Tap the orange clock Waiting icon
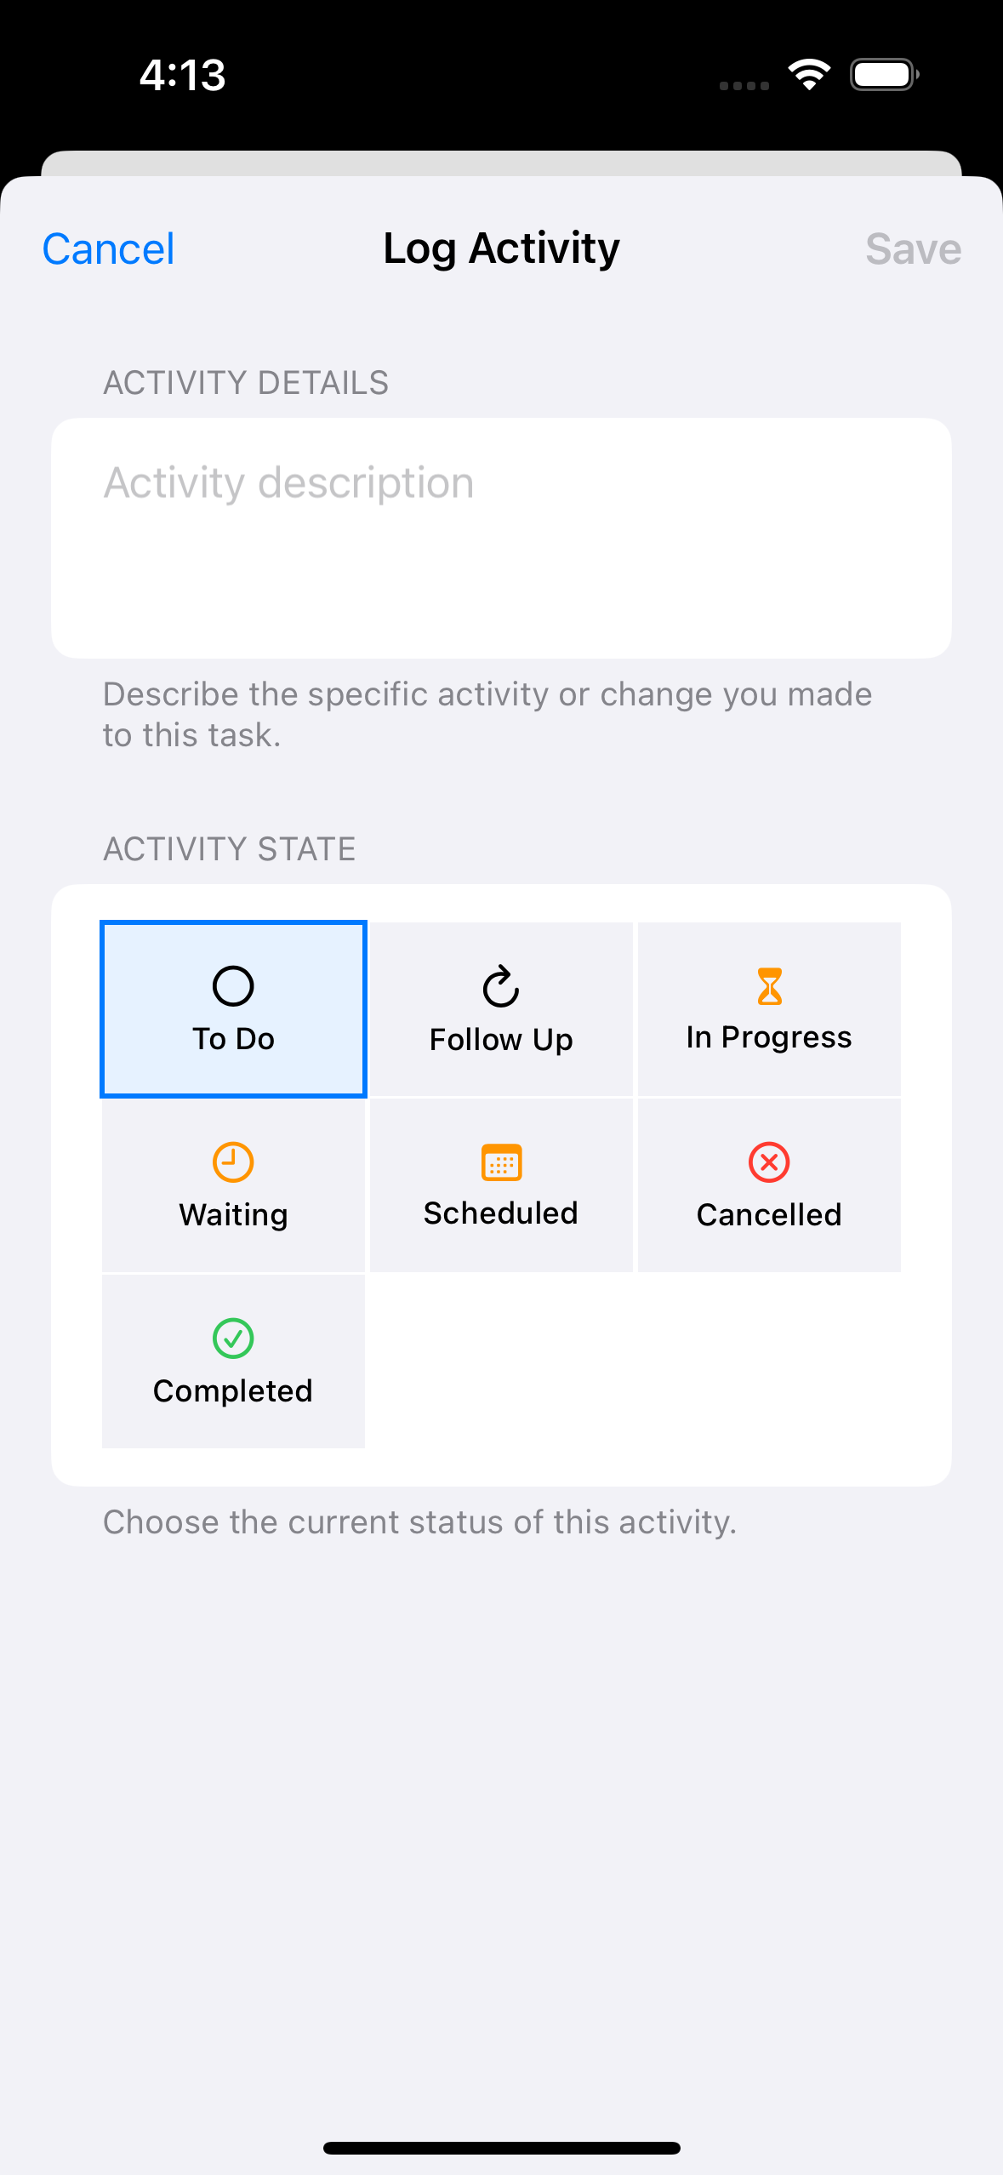 [233, 1162]
